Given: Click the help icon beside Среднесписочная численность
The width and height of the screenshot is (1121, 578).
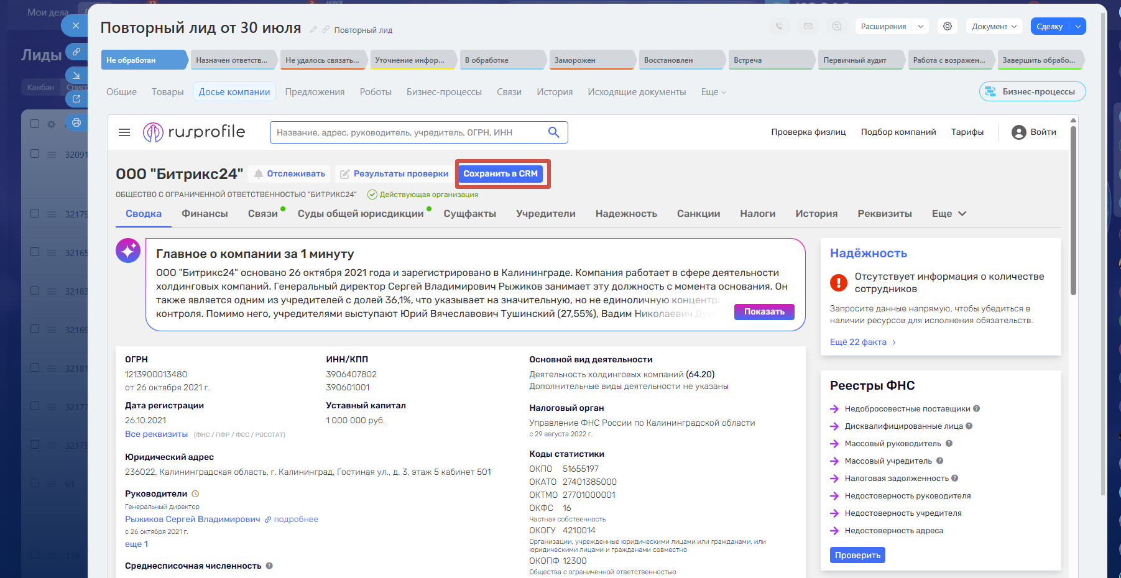Looking at the screenshot, I should coord(269,566).
